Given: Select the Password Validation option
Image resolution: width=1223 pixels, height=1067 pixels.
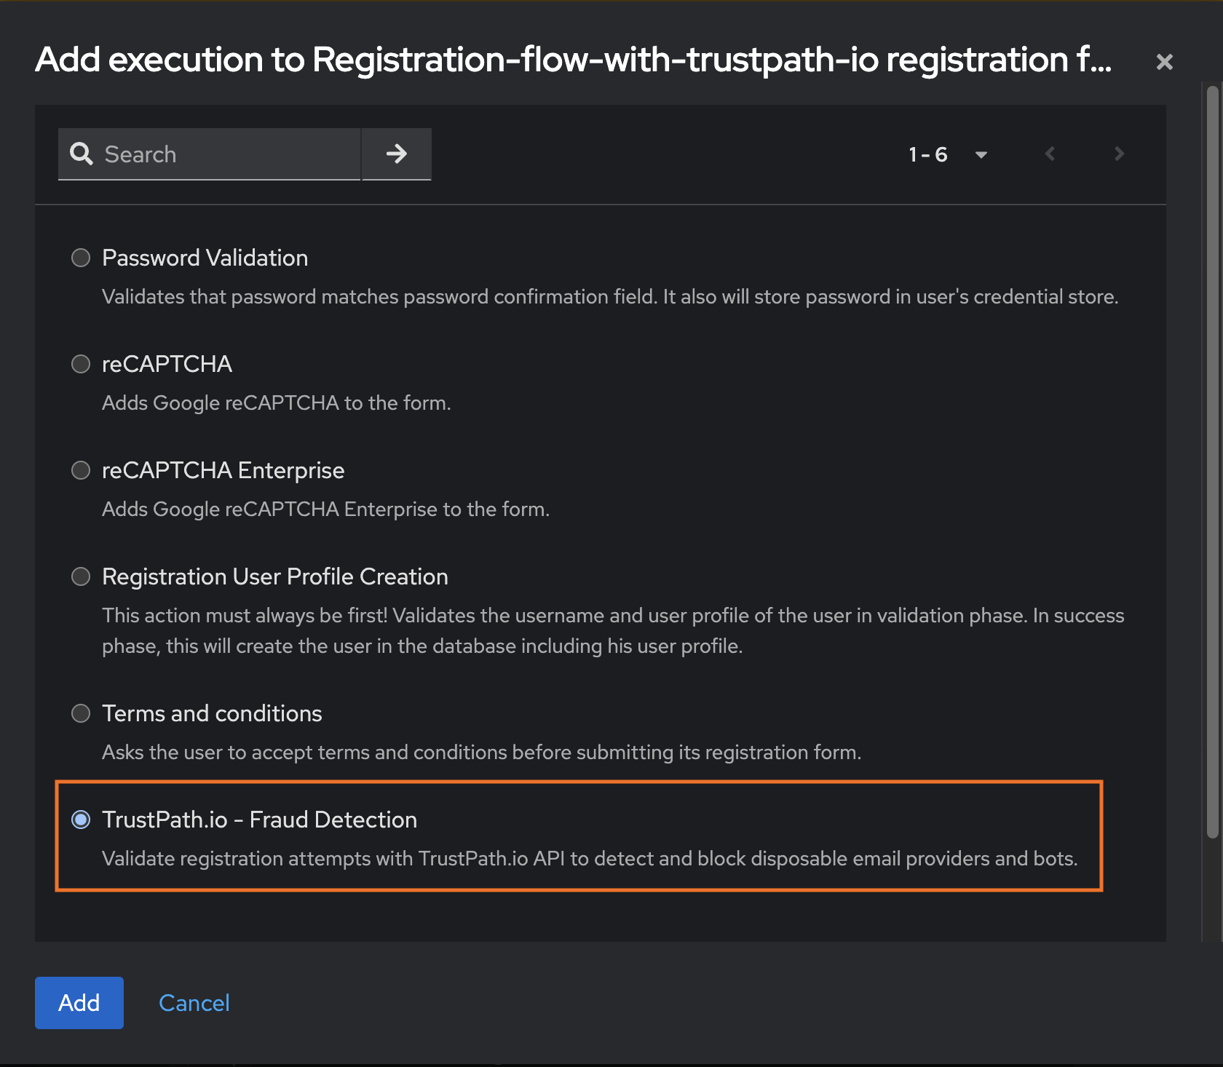Looking at the screenshot, I should tap(80, 258).
